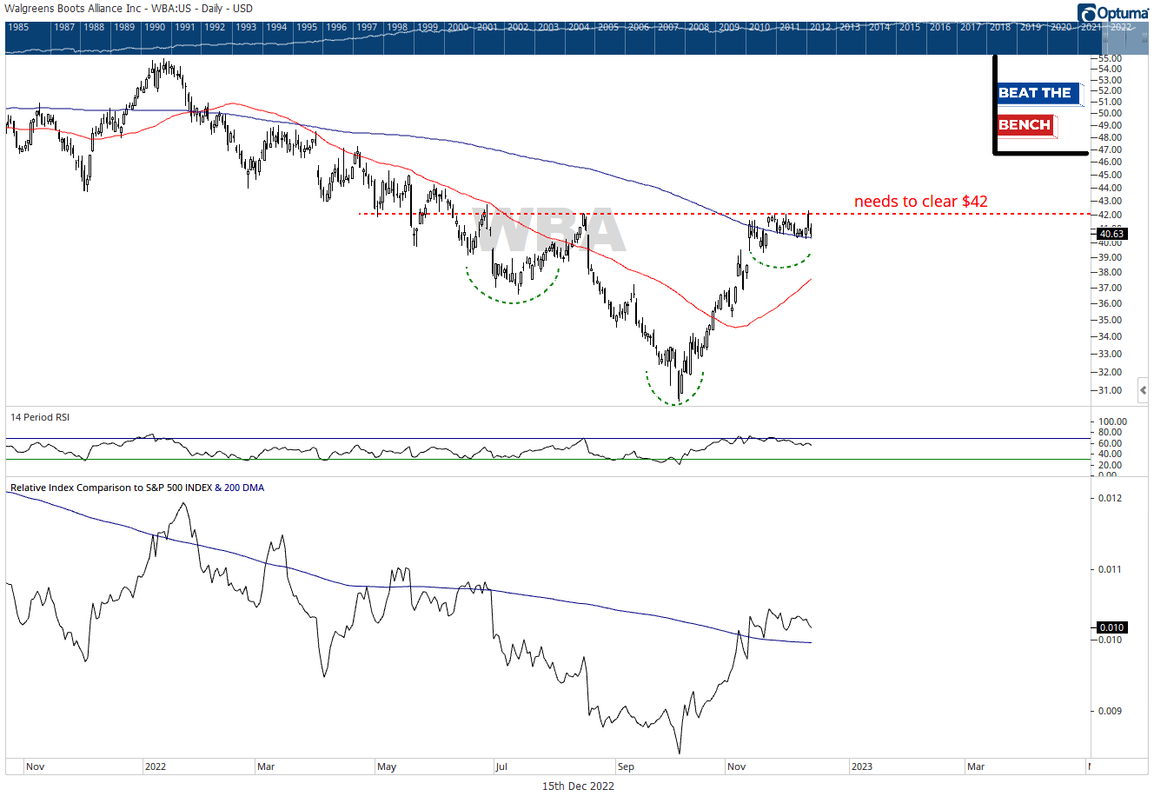Click the 42.00 price axis label

click(1110, 215)
